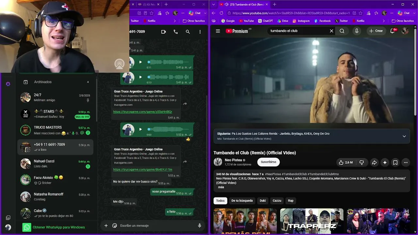Clear the YouTube search text
Image resolution: width=418 pixels, height=235 pixels.
(x=331, y=31)
